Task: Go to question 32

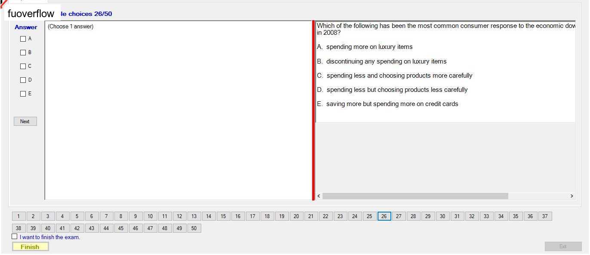Action: (472, 216)
